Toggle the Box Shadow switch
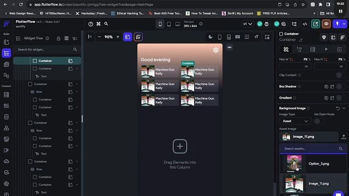The width and height of the screenshot is (349, 196). (340, 87)
